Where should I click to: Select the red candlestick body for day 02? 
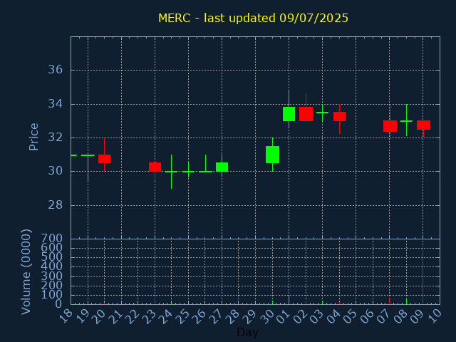tap(306, 114)
